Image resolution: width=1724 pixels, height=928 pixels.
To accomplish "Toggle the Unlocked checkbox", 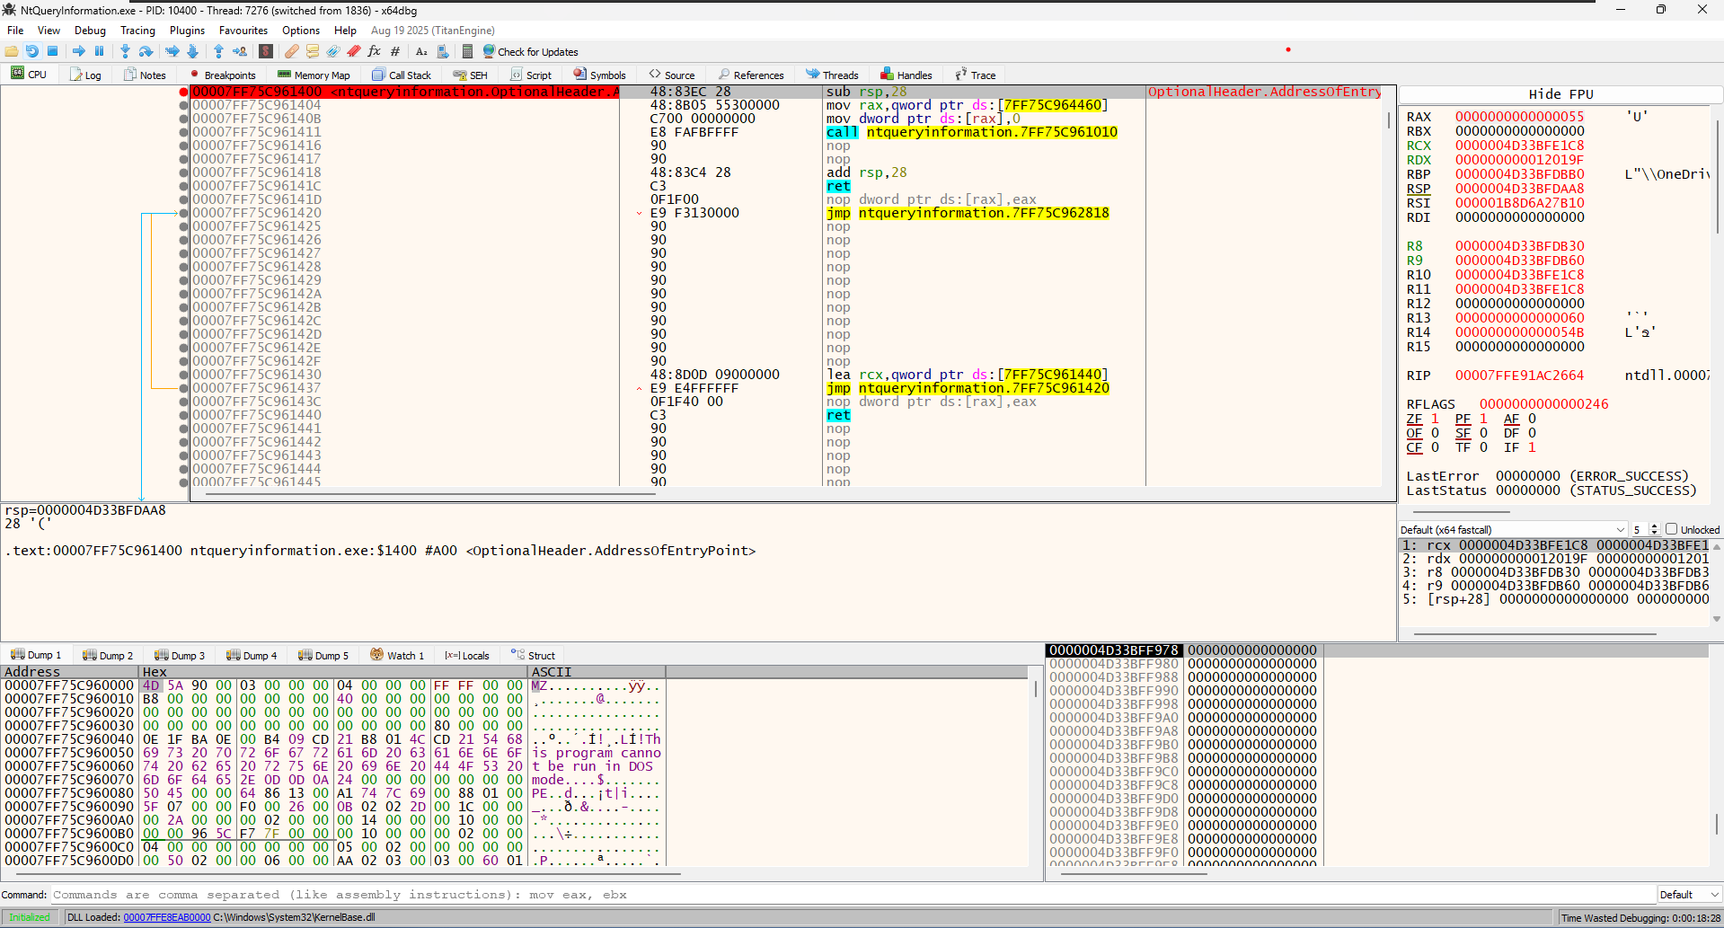I will click(x=1671, y=529).
